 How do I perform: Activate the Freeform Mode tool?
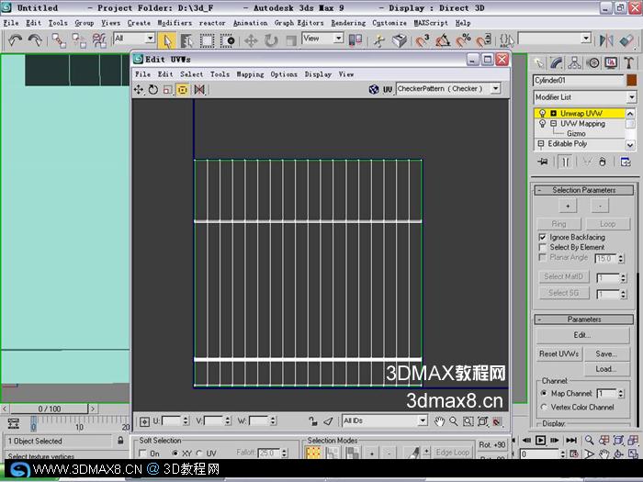tap(183, 89)
